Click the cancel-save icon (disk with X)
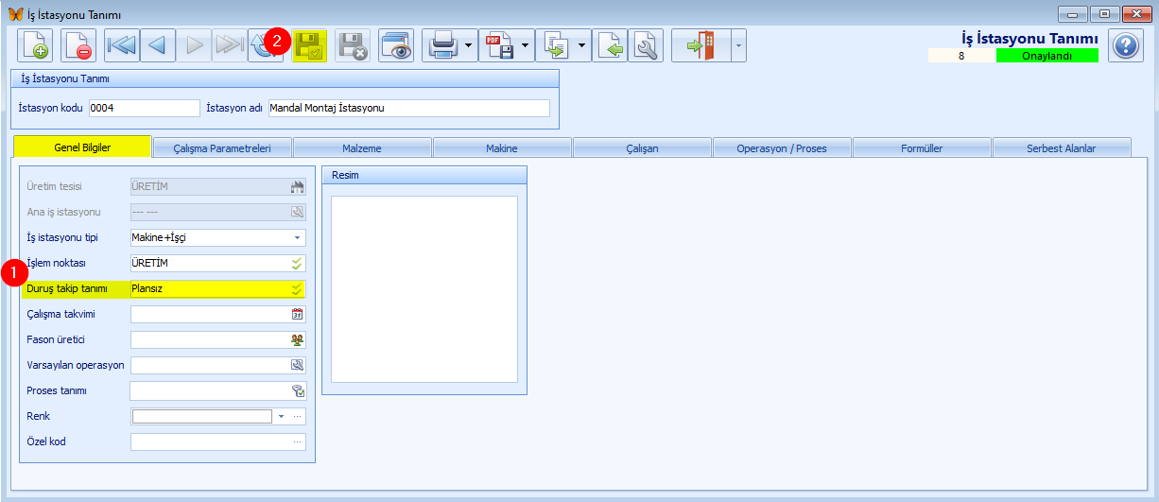 click(x=353, y=45)
